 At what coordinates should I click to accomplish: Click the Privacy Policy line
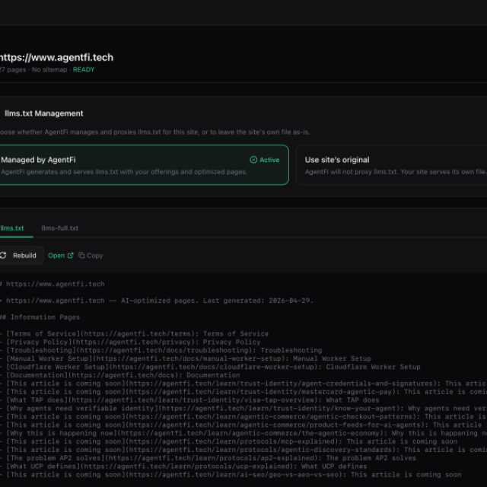130,342
